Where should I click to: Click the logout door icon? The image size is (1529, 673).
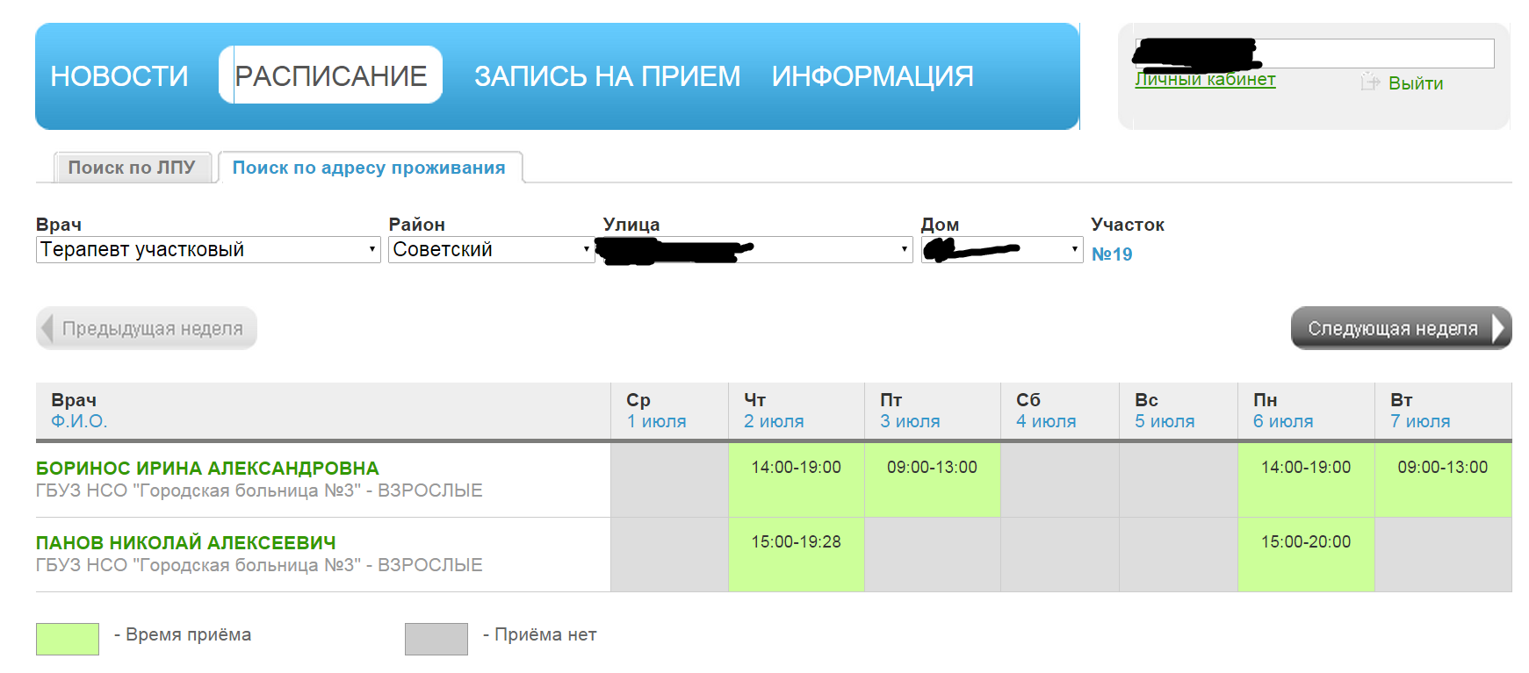(x=1369, y=82)
